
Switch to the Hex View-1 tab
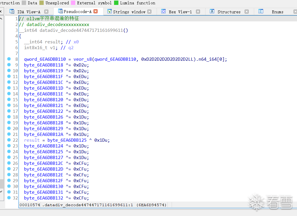click(x=180, y=12)
